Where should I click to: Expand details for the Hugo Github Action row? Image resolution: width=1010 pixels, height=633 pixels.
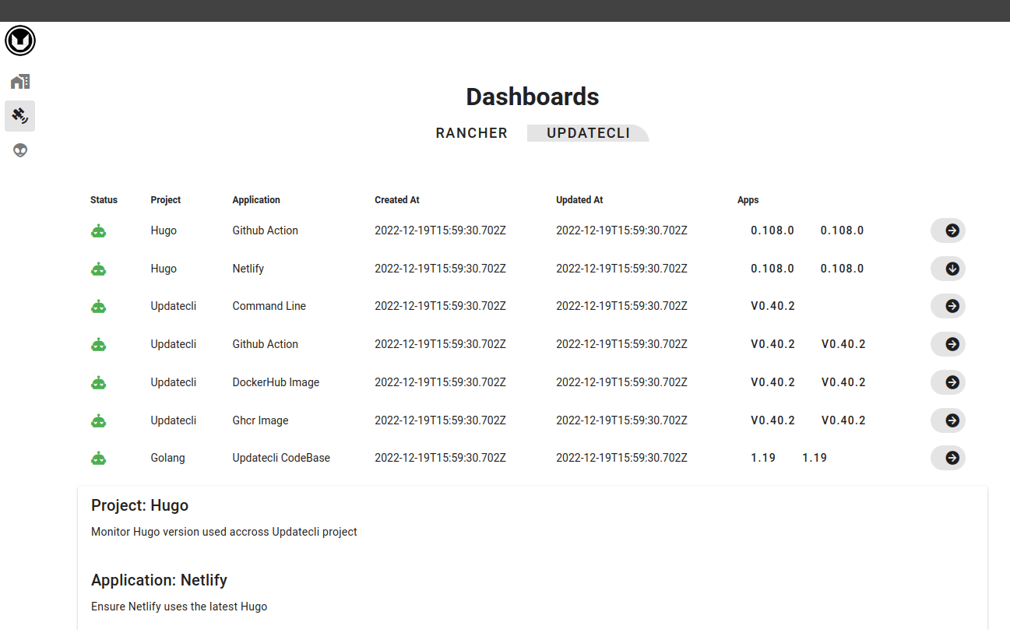point(948,230)
